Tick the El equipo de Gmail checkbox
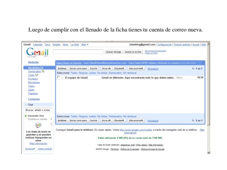The width and height of the screenshot is (227, 170). click(x=58, y=77)
